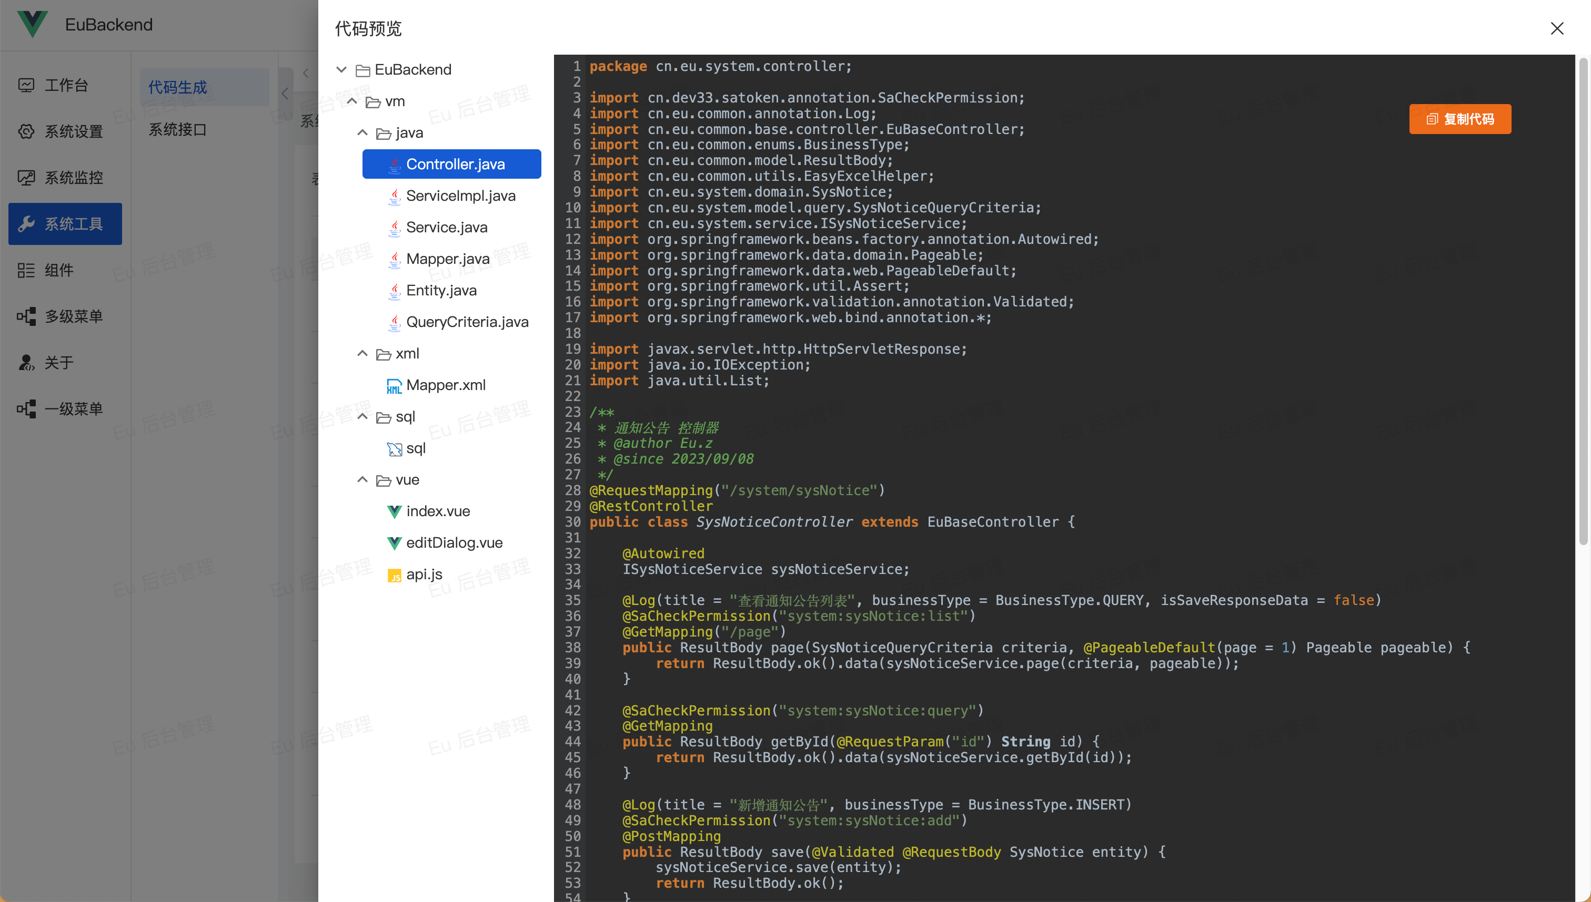Click the XML file icon beside Mapper.xml
This screenshot has width=1591, height=902.
395,386
